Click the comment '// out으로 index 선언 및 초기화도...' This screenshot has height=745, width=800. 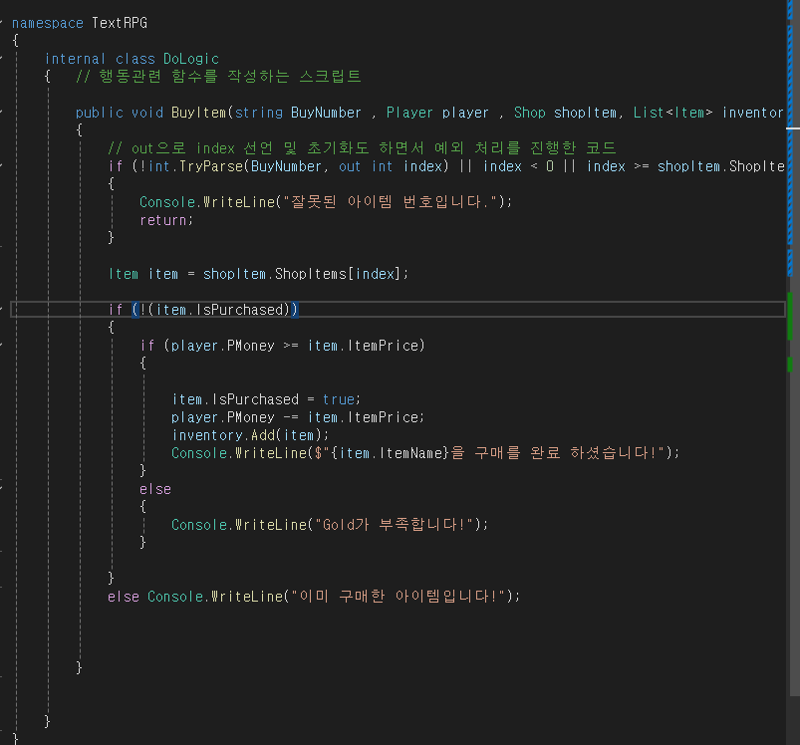(362, 148)
